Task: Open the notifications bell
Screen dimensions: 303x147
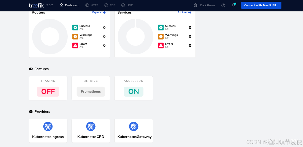Action: (234, 5)
